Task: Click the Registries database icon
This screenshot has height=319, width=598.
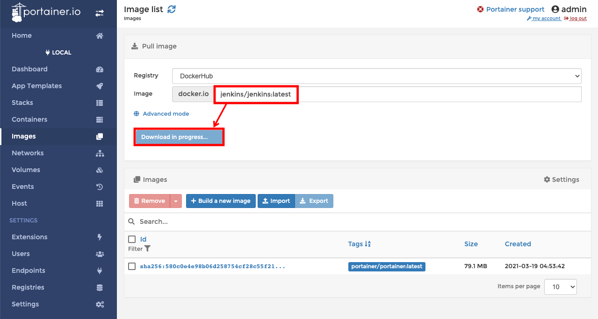Action: point(100,287)
